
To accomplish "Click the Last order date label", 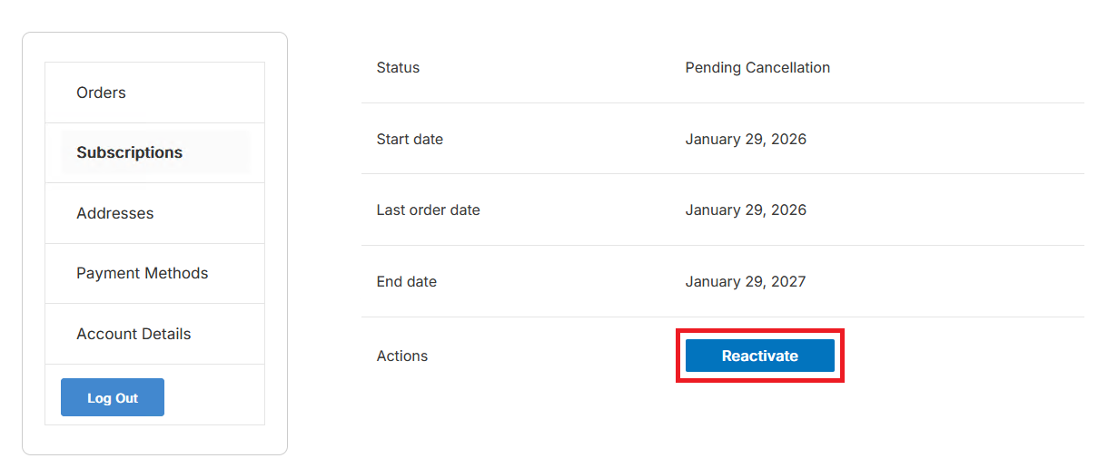I will (x=428, y=210).
